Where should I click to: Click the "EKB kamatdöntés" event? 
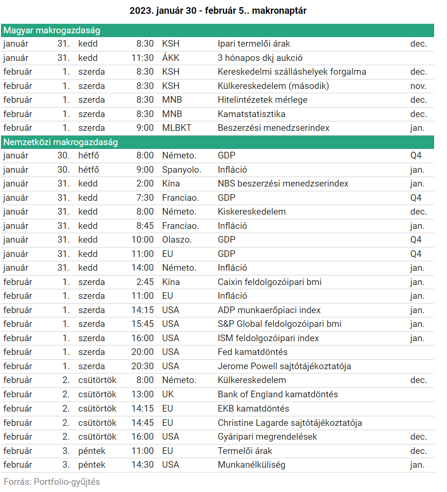tap(253, 409)
